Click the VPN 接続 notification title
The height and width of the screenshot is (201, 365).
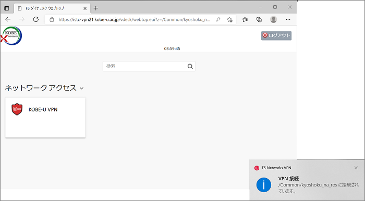[289, 179]
